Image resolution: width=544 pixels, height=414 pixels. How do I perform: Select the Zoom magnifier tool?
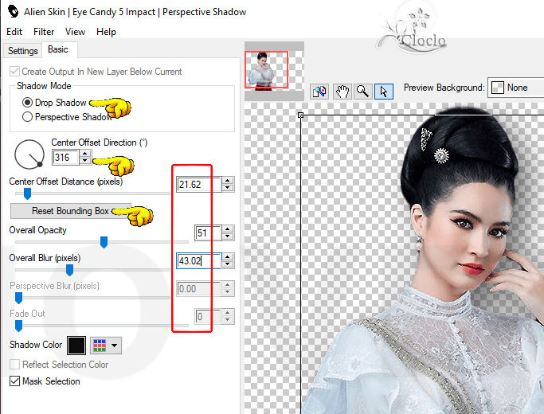pos(363,91)
